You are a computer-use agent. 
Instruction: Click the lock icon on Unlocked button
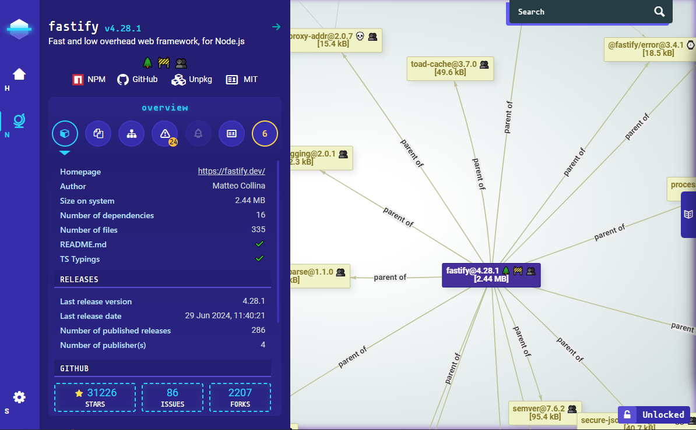tap(627, 415)
